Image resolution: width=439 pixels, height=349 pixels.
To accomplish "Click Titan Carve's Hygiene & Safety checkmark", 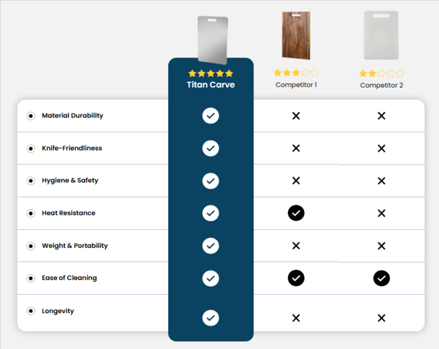I will coord(210,181).
